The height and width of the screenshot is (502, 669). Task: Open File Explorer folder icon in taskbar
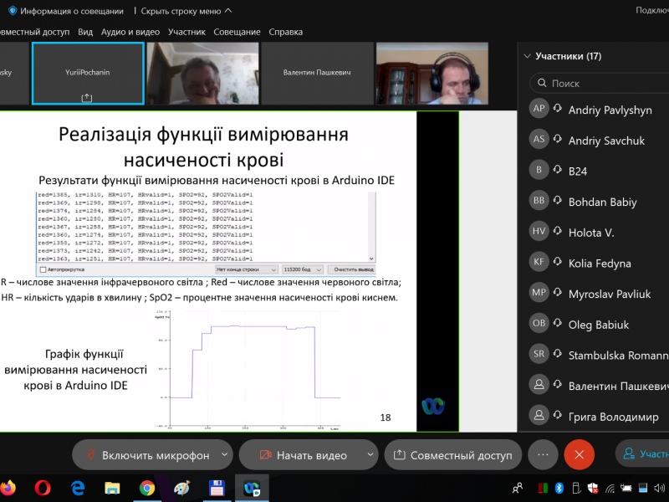click(112, 487)
